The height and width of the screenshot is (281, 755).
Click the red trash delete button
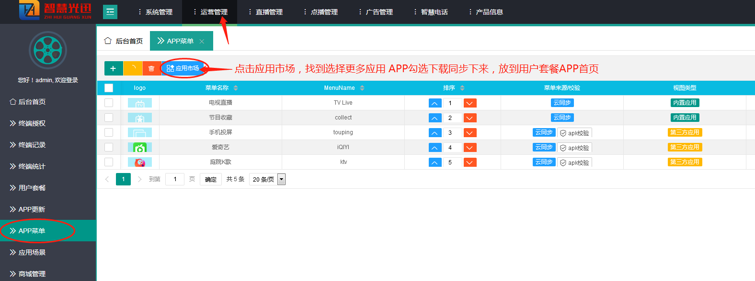[x=151, y=68]
